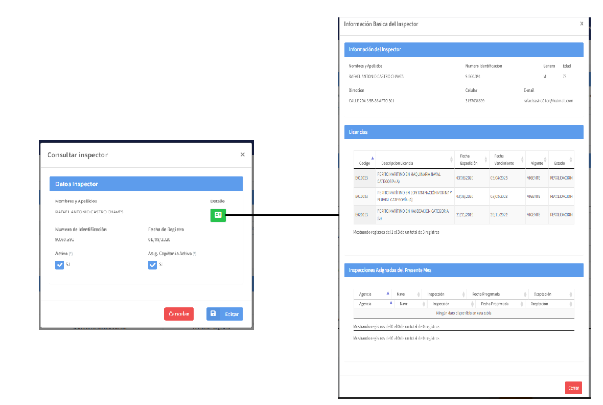Toggle the Activo checkbox
The image size is (603, 405).
pos(59,265)
